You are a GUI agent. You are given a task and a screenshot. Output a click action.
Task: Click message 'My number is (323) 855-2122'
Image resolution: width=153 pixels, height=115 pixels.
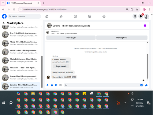coord(64,77)
